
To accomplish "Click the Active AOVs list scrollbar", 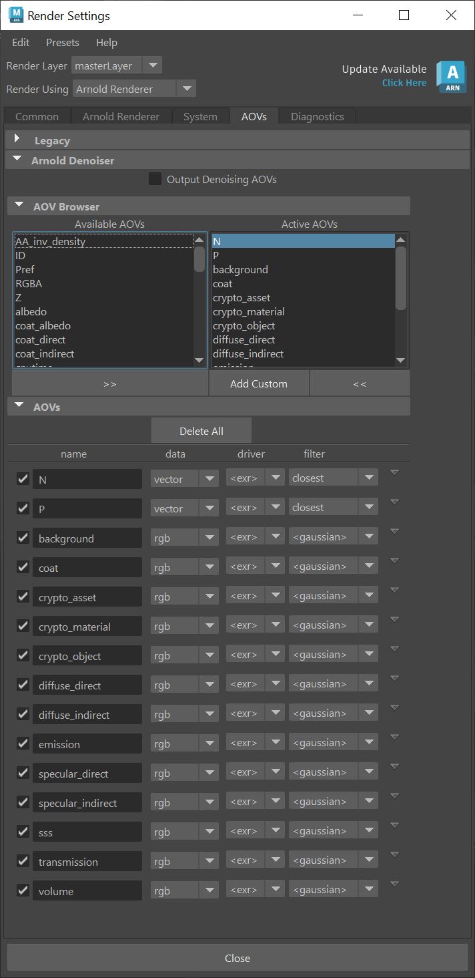I will click(400, 277).
